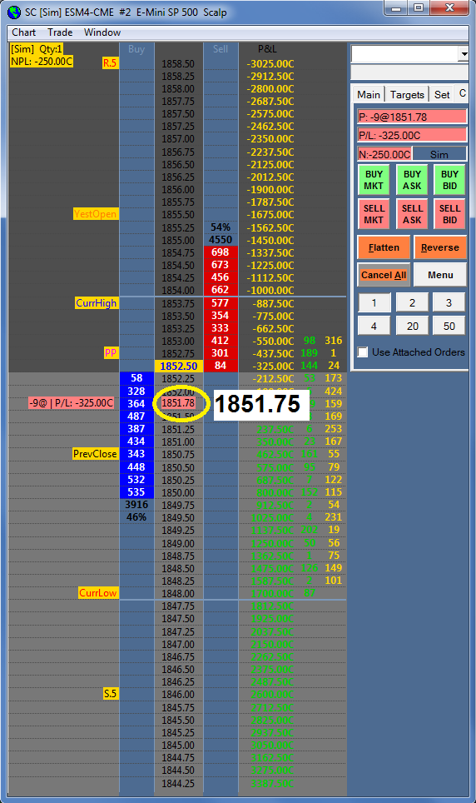Click the YestOpen label

pyautogui.click(x=96, y=214)
